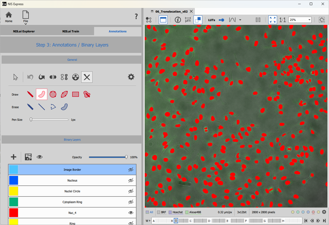
Task: Click the fit to screen icon
Action: [273, 20]
